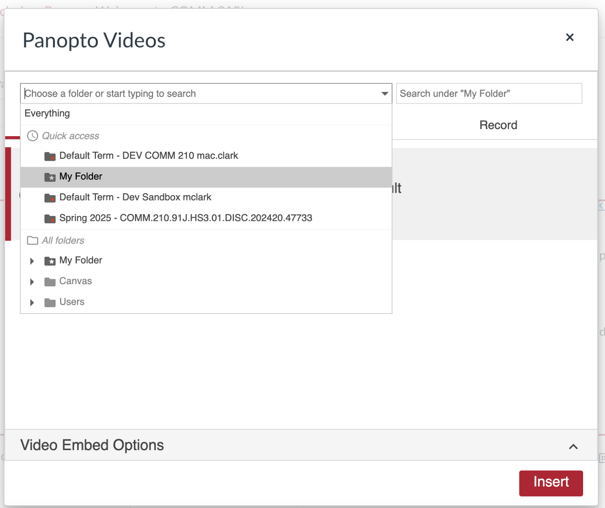The image size is (605, 508).
Task: Click the folder icon beside Canvas
Action: pyautogui.click(x=50, y=281)
